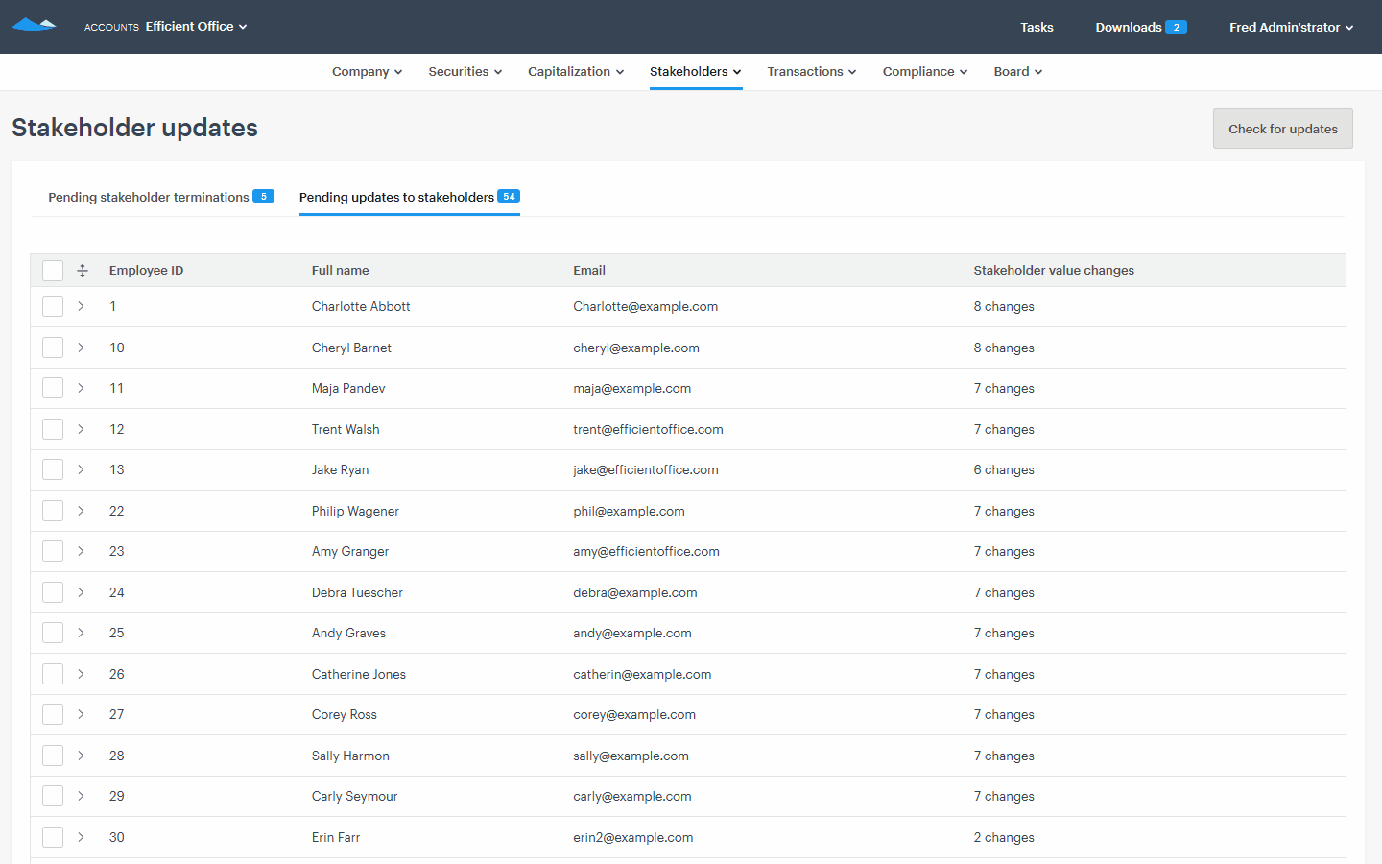
Task: Expand Sally Harmon's row chevron
Action: (81, 756)
